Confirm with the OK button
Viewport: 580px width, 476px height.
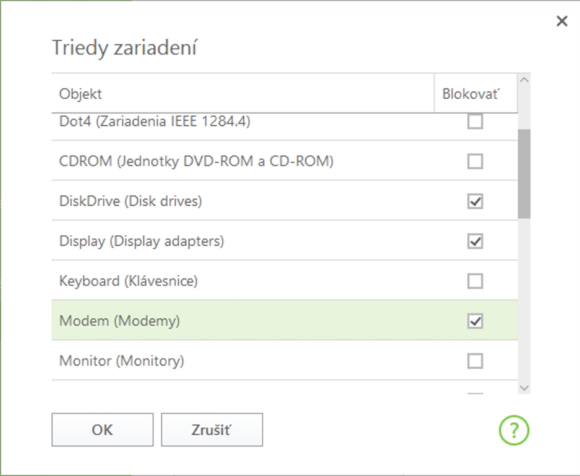click(102, 430)
